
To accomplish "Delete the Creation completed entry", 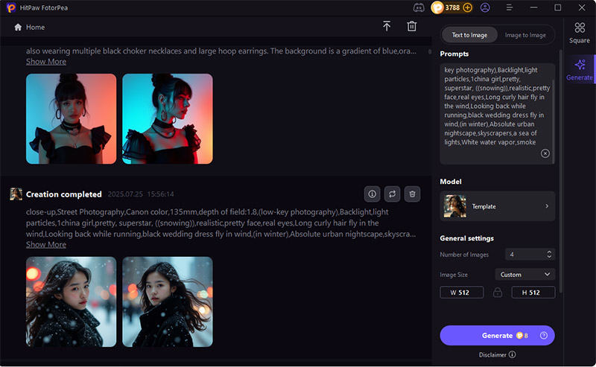I will pyautogui.click(x=412, y=194).
